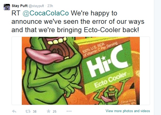
Task: Favorite the tweet with the star icon
Action: [49, 111]
